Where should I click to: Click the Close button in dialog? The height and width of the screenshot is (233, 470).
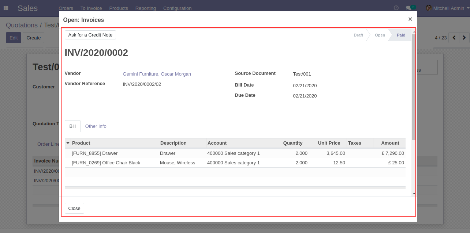coord(74,208)
